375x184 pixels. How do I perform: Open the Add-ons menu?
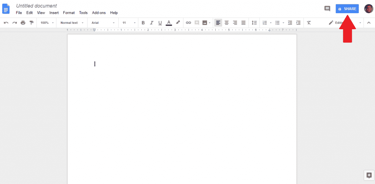99,13
